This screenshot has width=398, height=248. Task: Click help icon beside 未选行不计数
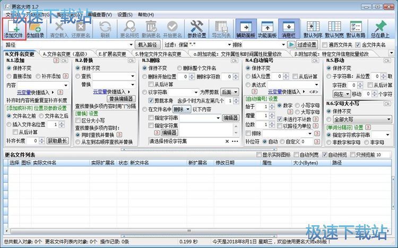[315, 119]
